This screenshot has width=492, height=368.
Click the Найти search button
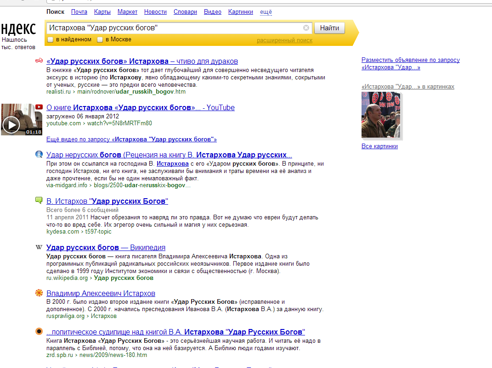tap(329, 28)
